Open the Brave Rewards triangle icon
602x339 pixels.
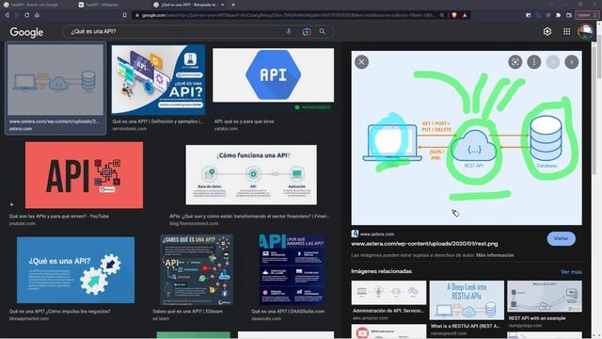coord(465,15)
